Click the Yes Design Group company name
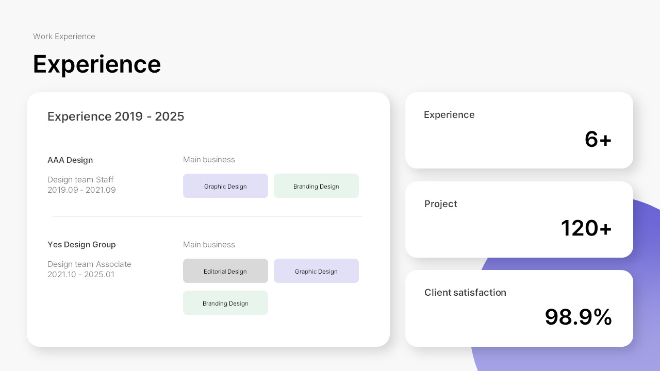The height and width of the screenshot is (371, 660). click(x=81, y=245)
